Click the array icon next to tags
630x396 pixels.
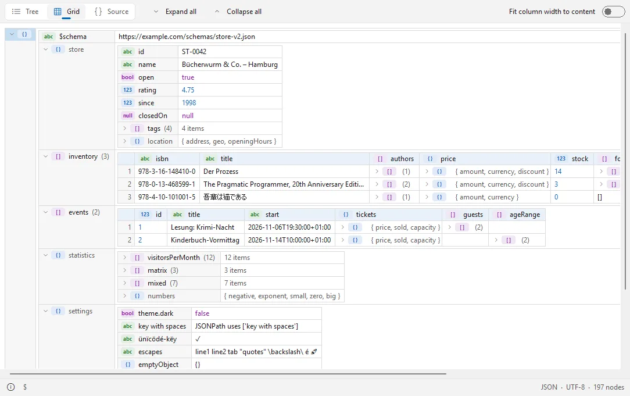tap(137, 129)
